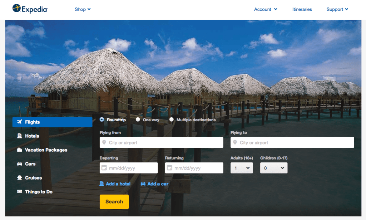This screenshot has width=366, height=220.
Task: Select the Multiple destinations radio button
Action: (172, 119)
